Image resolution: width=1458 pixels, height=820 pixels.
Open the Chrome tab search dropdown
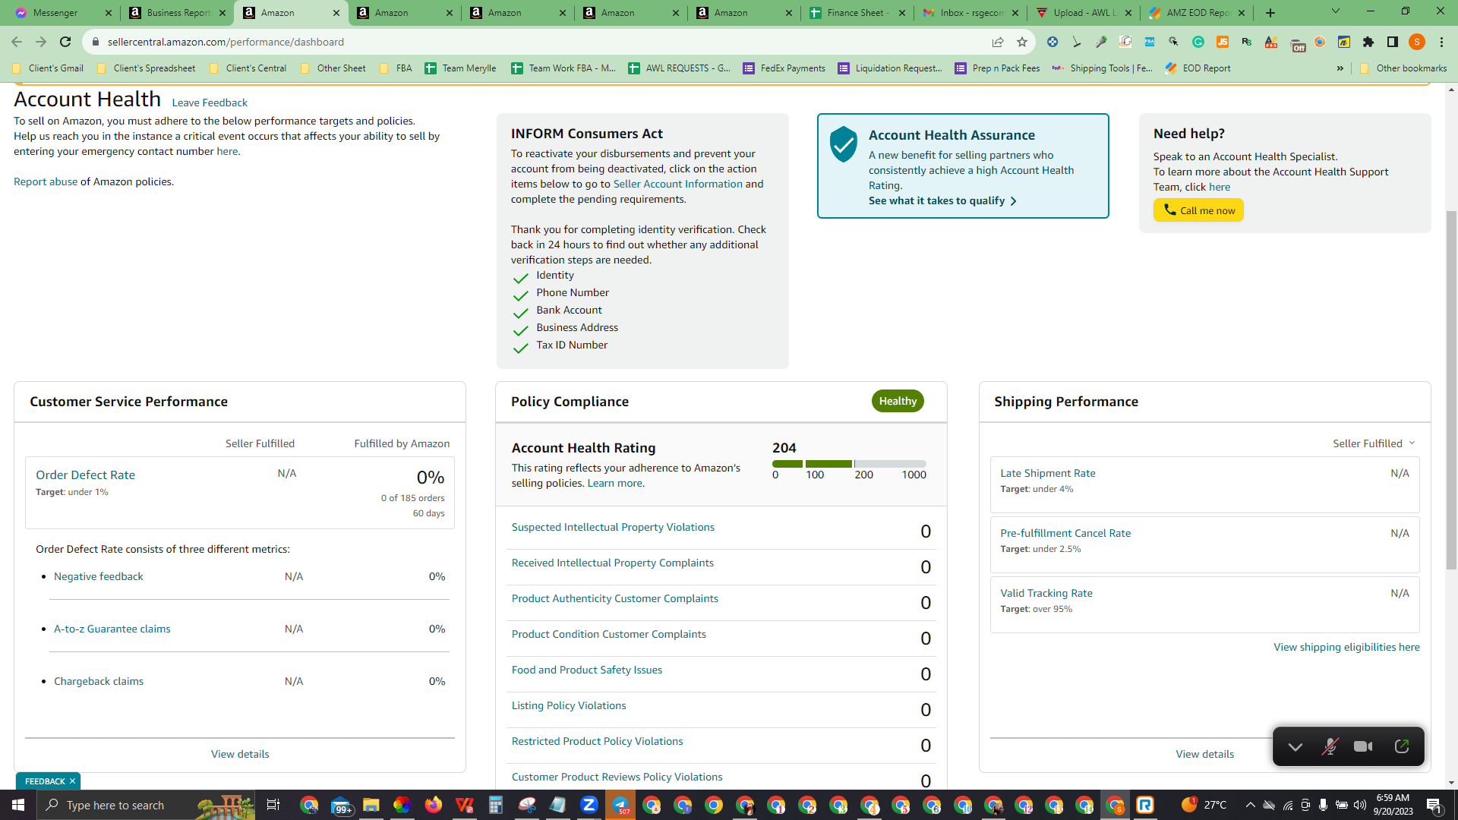click(1336, 11)
